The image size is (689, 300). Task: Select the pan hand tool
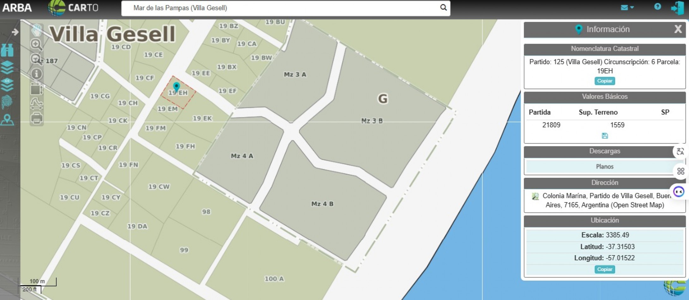[37, 30]
